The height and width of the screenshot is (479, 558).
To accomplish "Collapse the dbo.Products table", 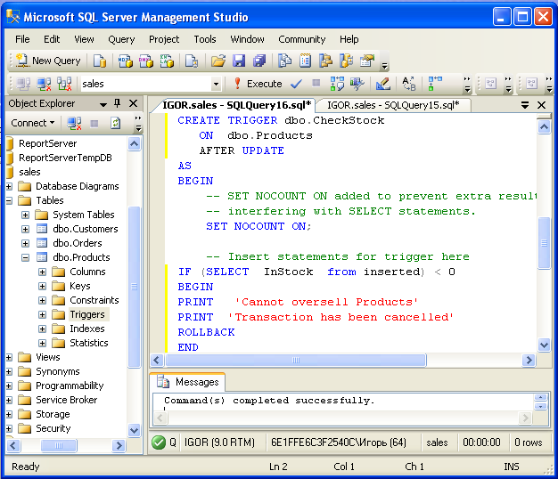I will point(25,257).
